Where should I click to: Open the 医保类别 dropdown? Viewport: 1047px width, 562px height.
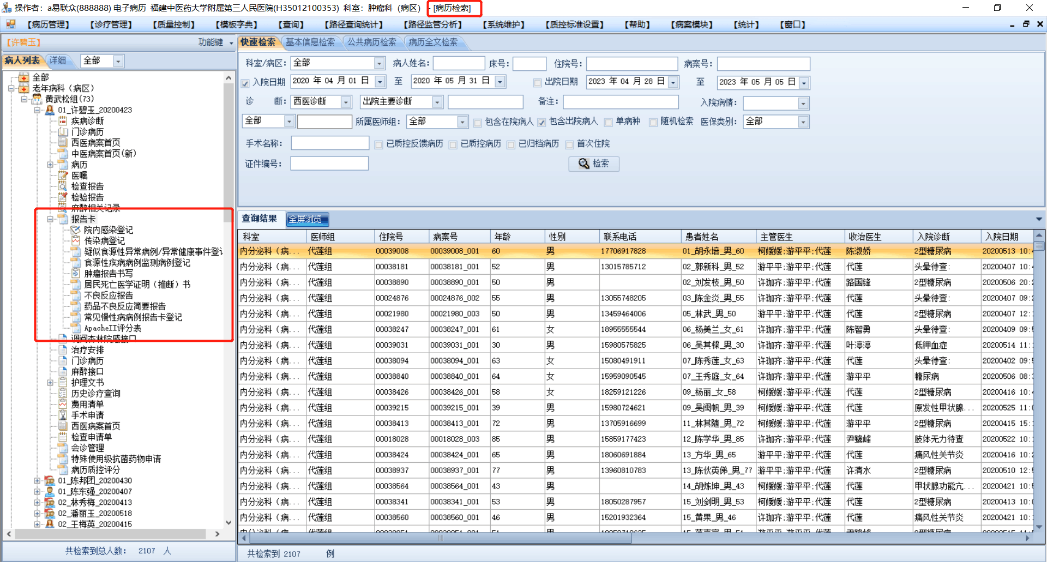point(803,122)
